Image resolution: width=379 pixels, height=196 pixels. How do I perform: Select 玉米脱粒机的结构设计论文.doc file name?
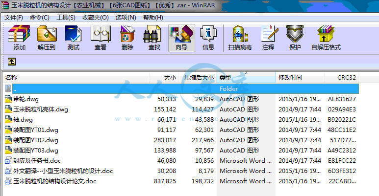pyautogui.click(x=54, y=181)
